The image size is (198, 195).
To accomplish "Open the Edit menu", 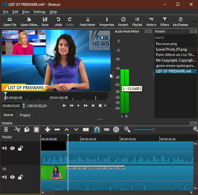I will 15,12.
